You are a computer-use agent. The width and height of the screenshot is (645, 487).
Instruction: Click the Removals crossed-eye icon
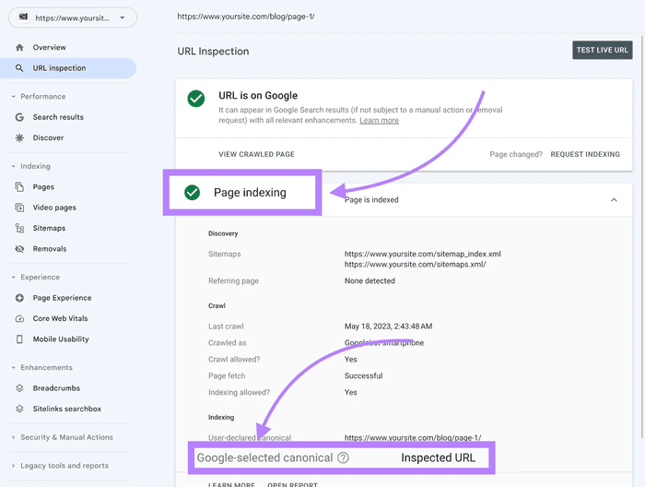[x=20, y=248]
